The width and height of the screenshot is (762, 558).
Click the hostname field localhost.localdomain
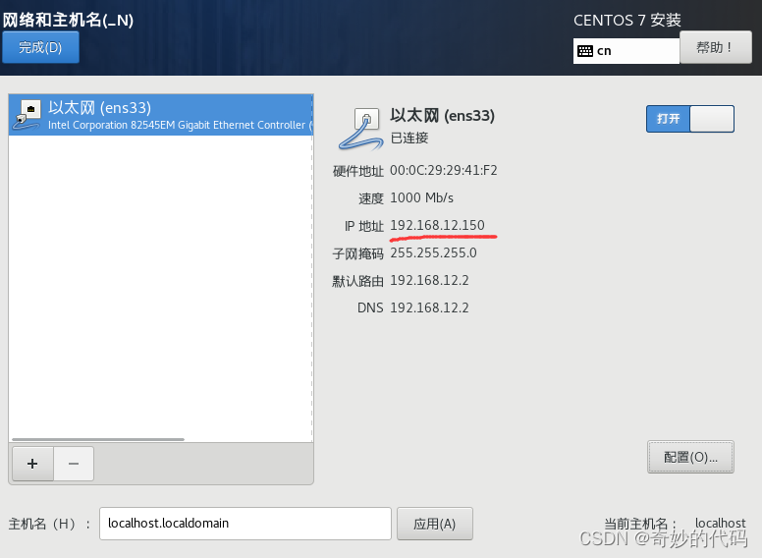click(x=245, y=524)
